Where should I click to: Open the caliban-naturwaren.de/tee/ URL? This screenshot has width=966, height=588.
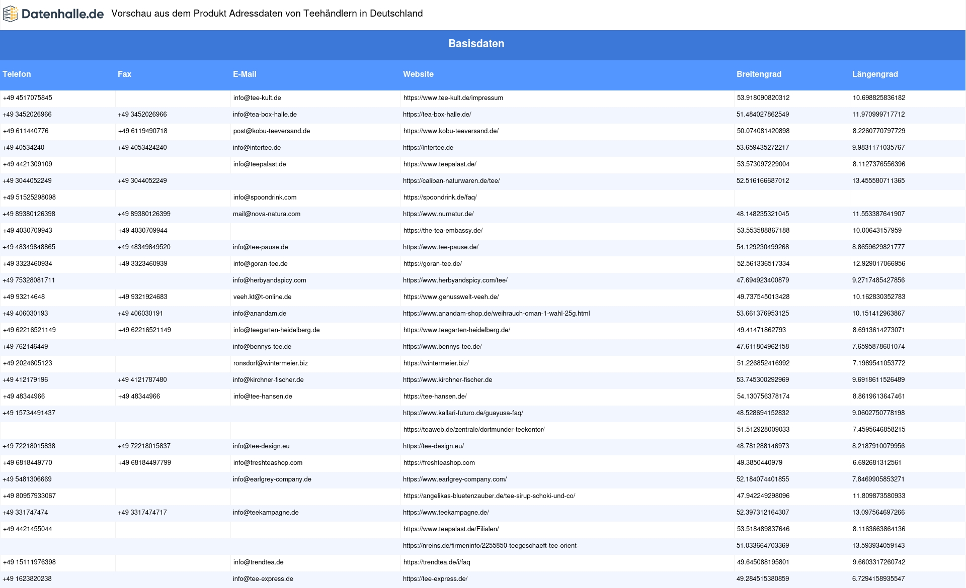point(451,181)
